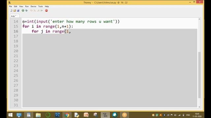This screenshot has width=211, height=118.
Task: Click line number 31 in the gutter
Action: (16, 105)
